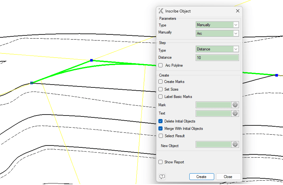The height and width of the screenshot is (185, 283).
Task: Open the Parameters Type dropdown set to Manually
Action: 217,25
